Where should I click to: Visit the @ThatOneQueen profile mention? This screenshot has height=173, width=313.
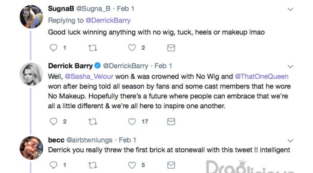[261, 76]
